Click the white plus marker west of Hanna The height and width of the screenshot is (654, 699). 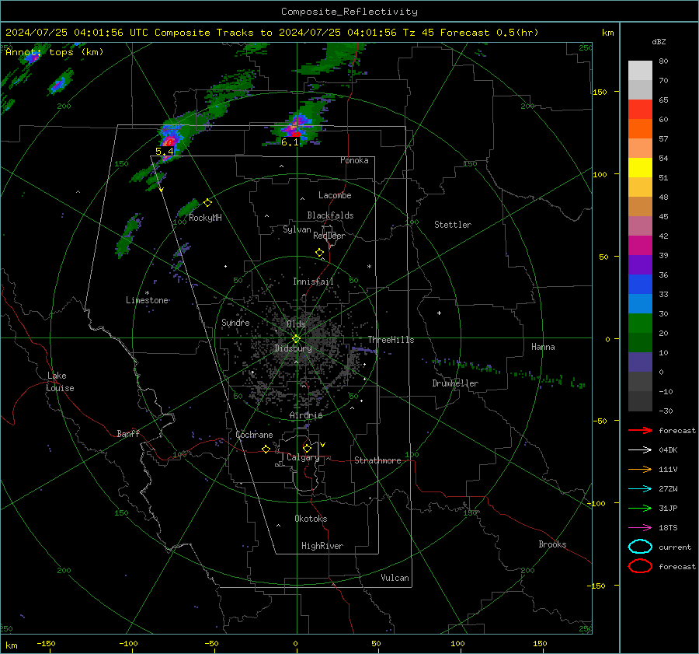[439, 313]
